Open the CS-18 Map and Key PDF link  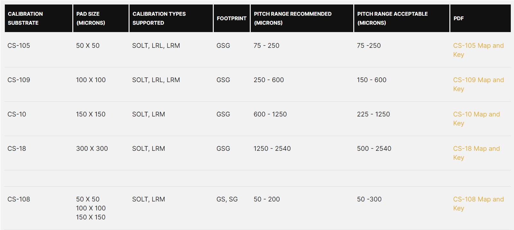476,149
